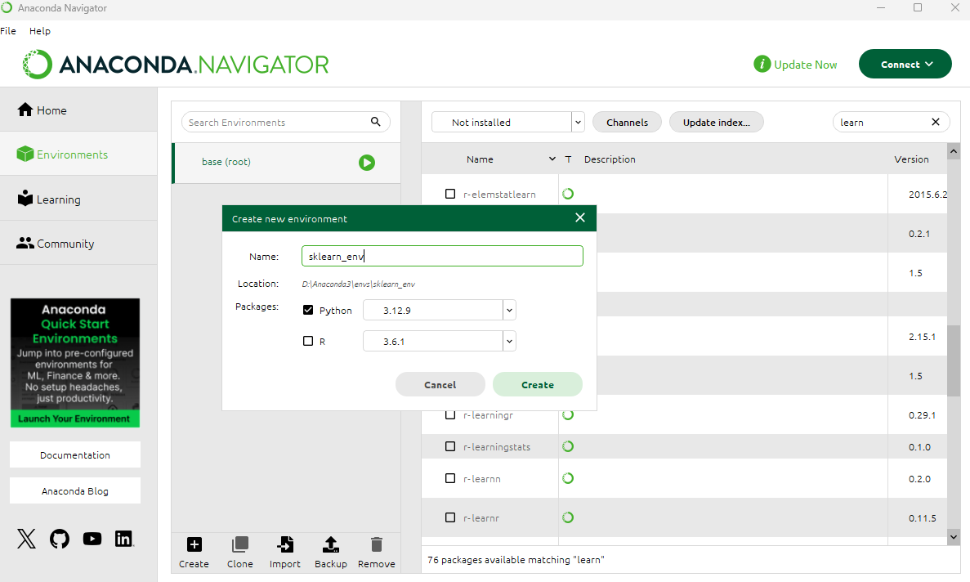Uncheck the Python package checkbox
The image size is (970, 582).
click(x=308, y=310)
